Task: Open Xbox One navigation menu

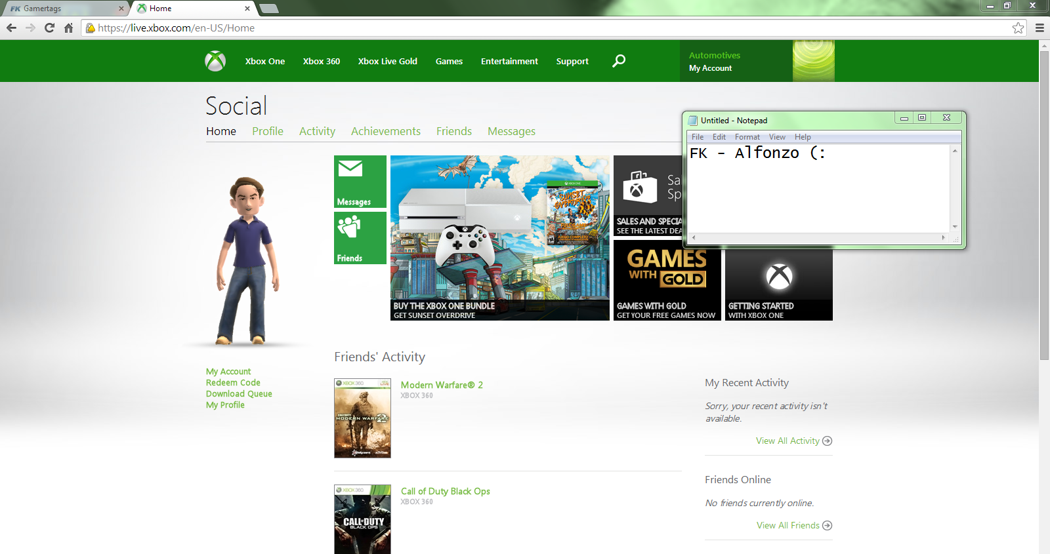Action: (x=265, y=61)
